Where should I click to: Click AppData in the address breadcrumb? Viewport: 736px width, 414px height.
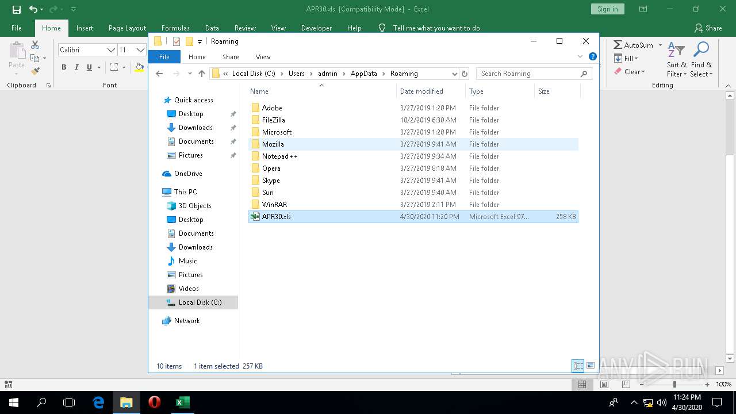tap(363, 74)
